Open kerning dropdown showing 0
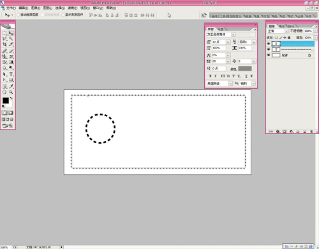The height and width of the screenshot is (249, 319). pyautogui.click(x=254, y=61)
